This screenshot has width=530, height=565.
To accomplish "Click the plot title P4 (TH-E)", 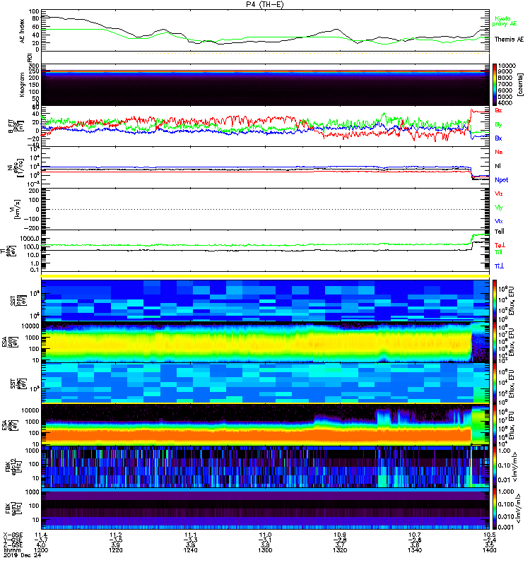I will 264,4.
